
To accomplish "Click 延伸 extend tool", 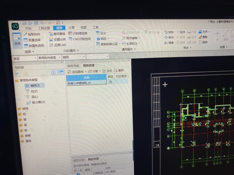I will point(181,32).
